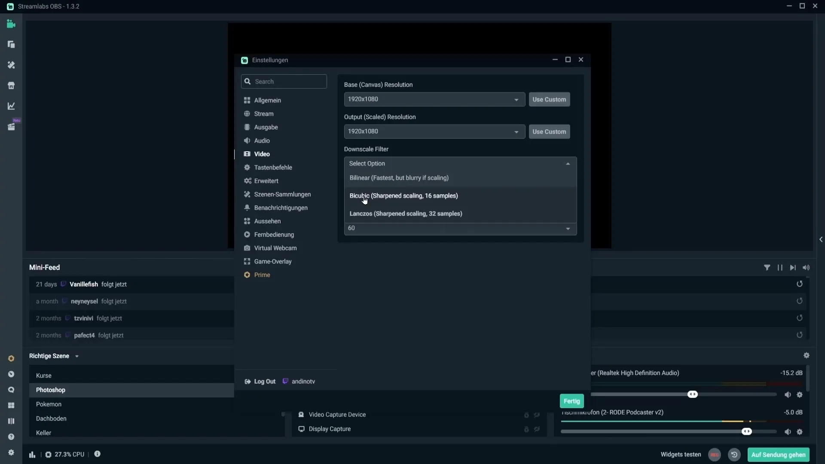This screenshot has height=464, width=825.
Task: Mute the RODE Podcaster microphone
Action: tap(788, 432)
